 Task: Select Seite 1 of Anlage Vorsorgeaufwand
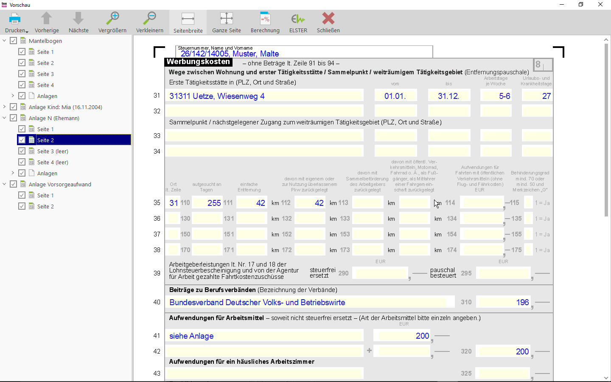coord(45,195)
